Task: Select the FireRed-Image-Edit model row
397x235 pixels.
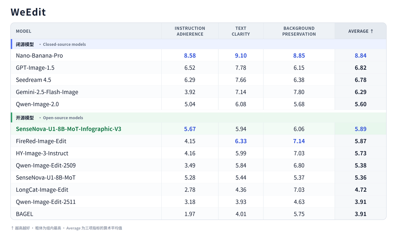Action: point(198,141)
